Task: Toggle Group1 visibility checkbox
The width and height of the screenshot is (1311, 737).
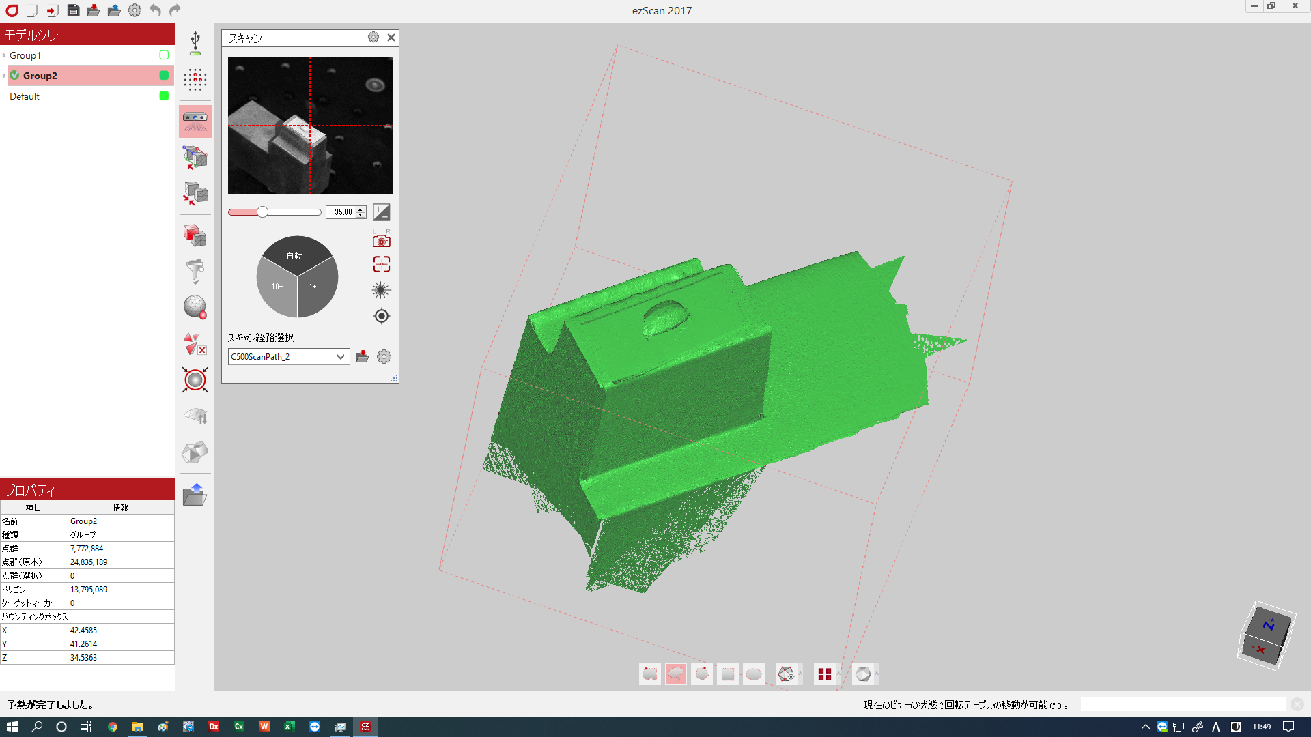Action: click(x=164, y=55)
